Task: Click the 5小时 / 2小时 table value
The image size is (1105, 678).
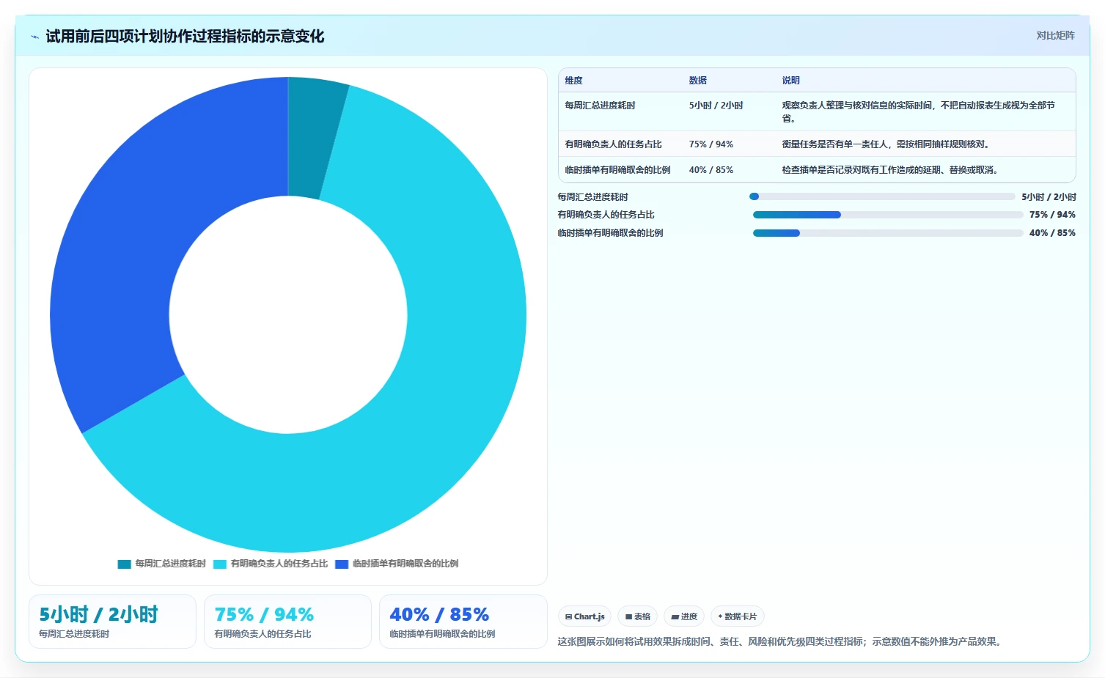Action: 716,106
